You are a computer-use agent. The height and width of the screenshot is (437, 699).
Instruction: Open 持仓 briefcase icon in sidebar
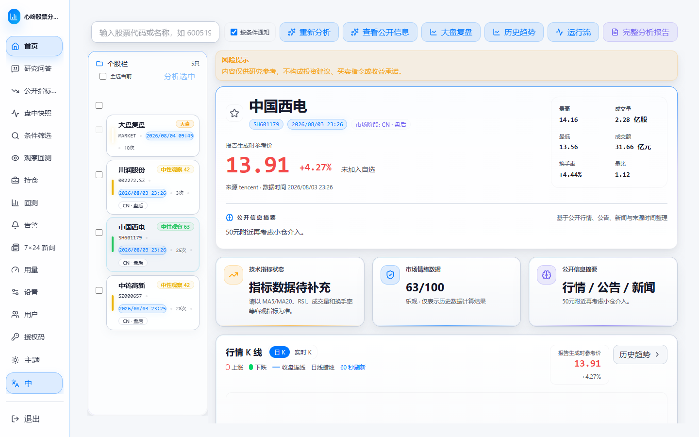tap(15, 180)
